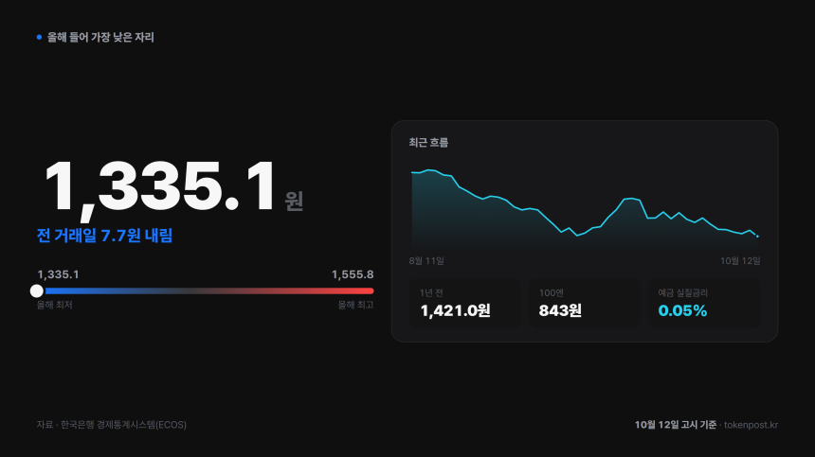Click the 0.05% real interest rate value

(x=682, y=310)
